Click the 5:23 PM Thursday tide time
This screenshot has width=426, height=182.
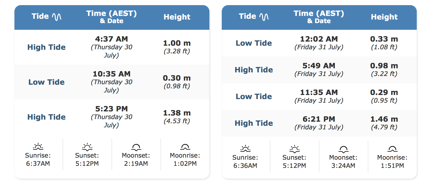pyautogui.click(x=112, y=109)
